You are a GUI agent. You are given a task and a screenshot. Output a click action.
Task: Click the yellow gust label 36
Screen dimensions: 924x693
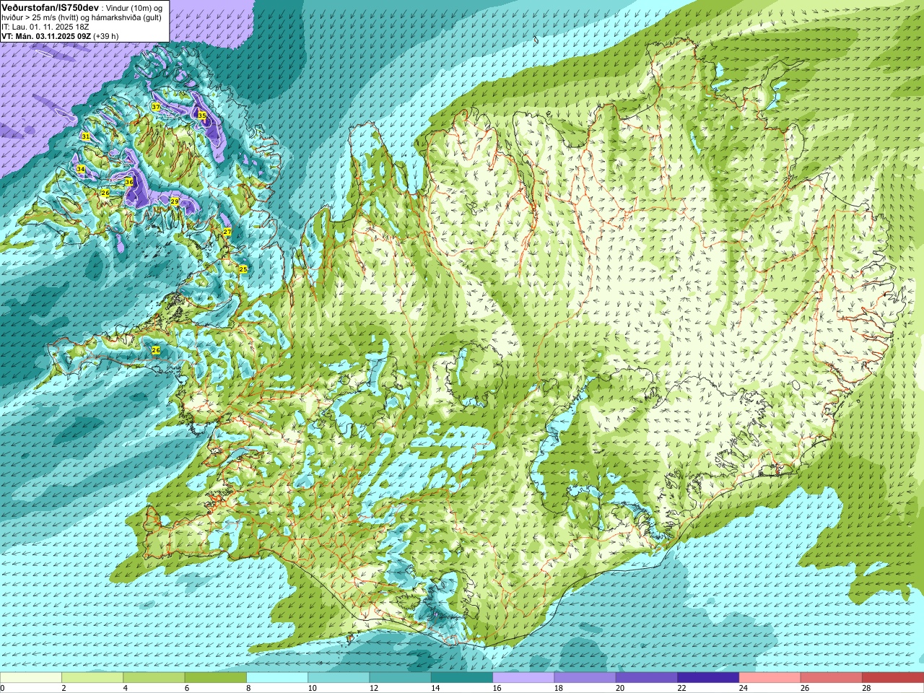click(x=129, y=182)
